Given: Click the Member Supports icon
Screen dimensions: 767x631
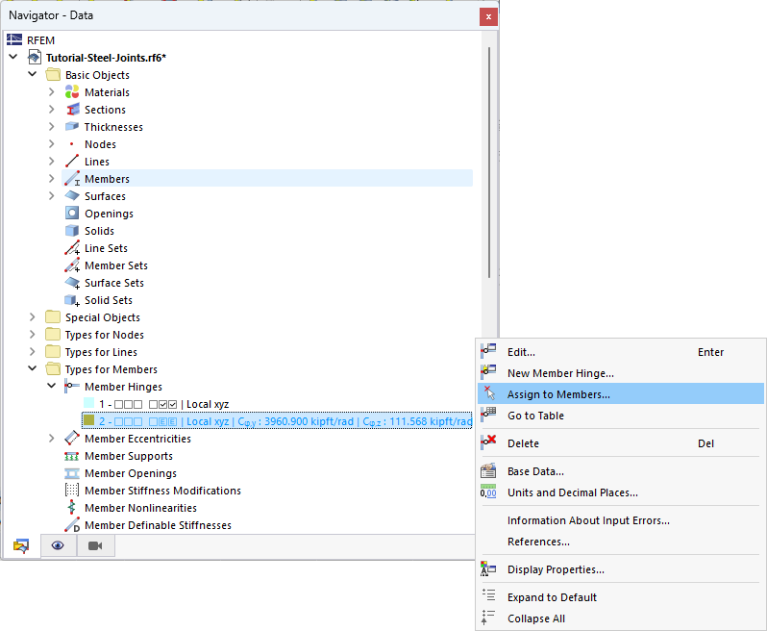Looking at the screenshot, I should [72, 456].
